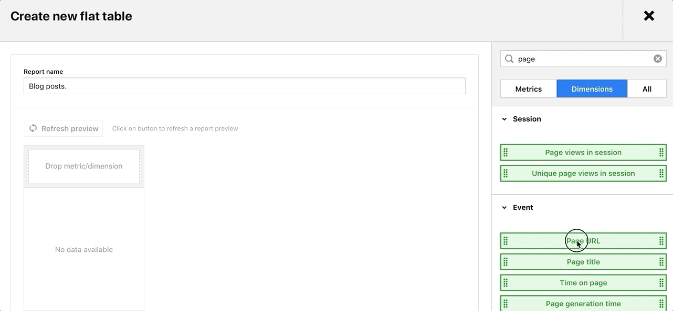Screen dimensions: 673x311
Task: Choose the Time on page dimension
Action: [583, 283]
